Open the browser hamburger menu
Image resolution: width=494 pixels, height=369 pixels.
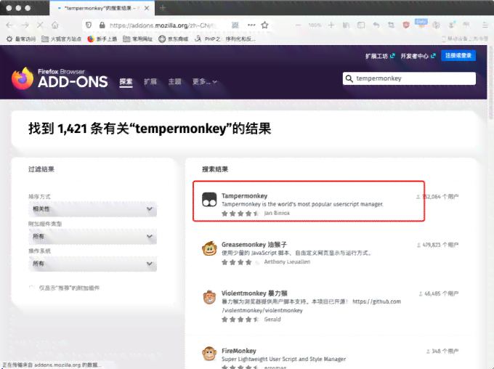(485, 25)
